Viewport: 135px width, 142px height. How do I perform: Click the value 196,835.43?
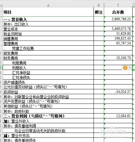pyautogui.click(x=123, y=38)
